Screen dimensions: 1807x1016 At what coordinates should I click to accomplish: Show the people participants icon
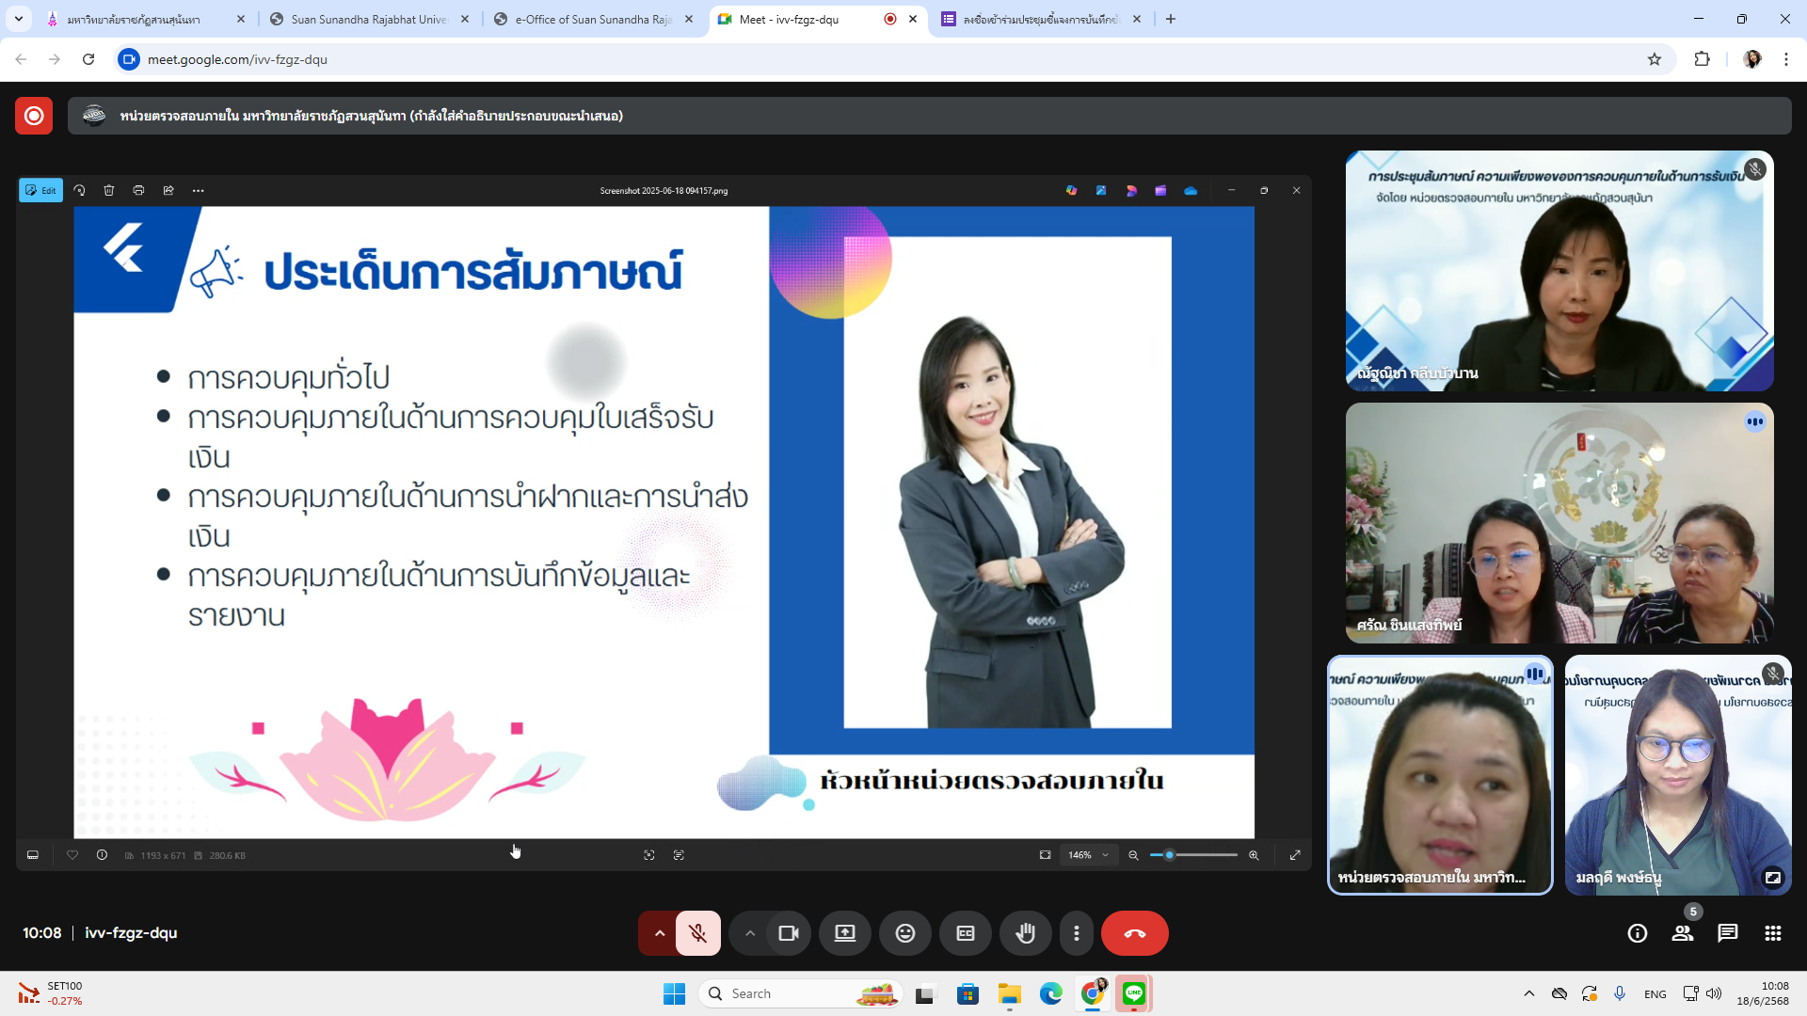point(1682,933)
